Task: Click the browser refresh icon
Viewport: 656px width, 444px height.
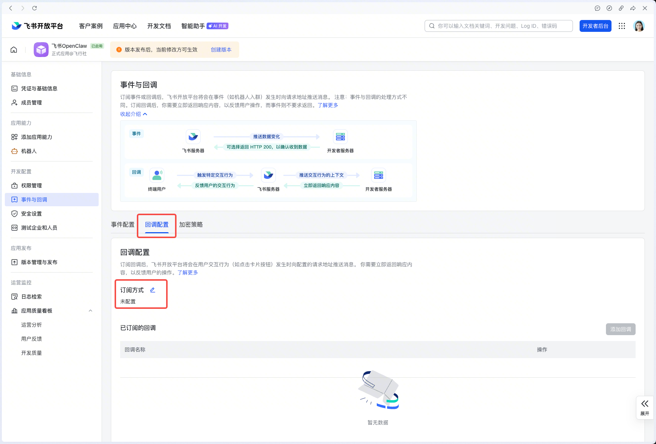Action: point(34,8)
